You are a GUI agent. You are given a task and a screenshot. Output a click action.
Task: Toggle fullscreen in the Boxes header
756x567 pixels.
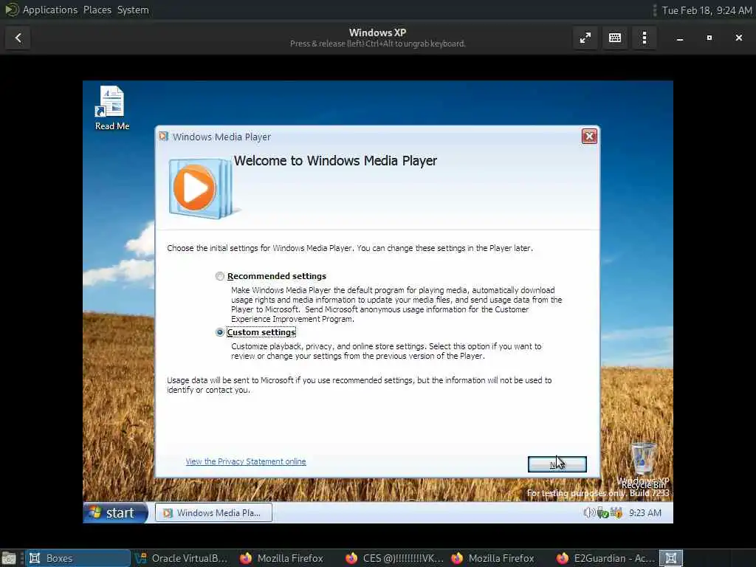point(585,38)
